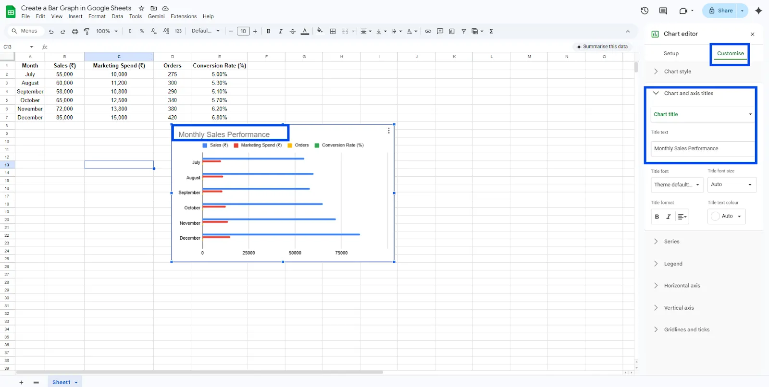This screenshot has height=387, width=769.
Task: Click the insert link icon
Action: (428, 31)
